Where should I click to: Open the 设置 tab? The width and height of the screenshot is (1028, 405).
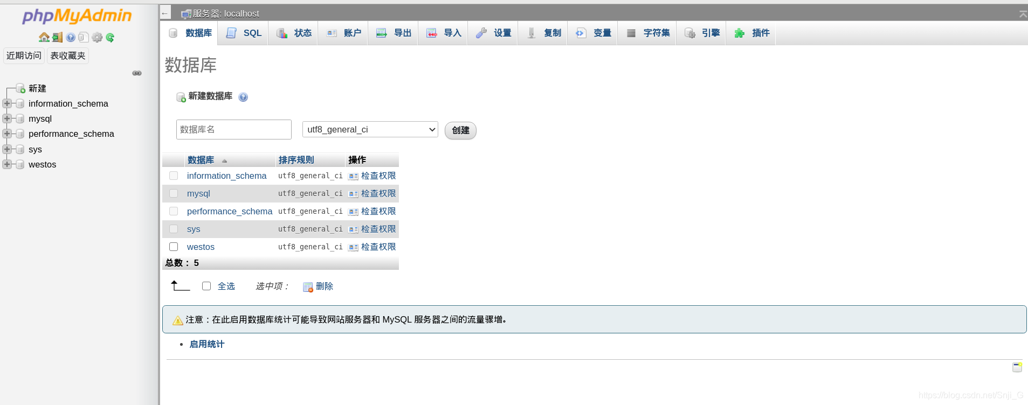coord(493,33)
